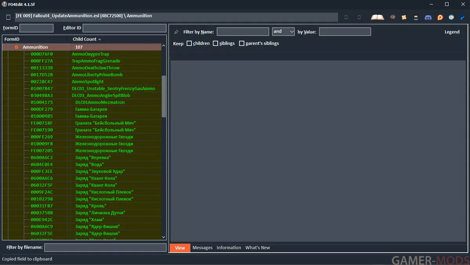Select the record with FormID FE00718F

82,123
